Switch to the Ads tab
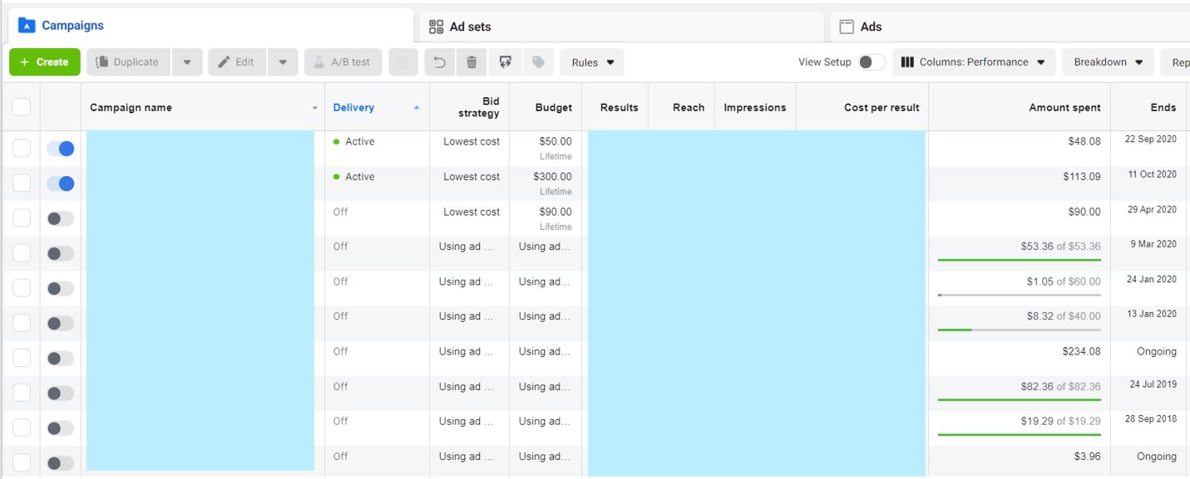This screenshot has height=479, width=1190. (x=1010, y=27)
